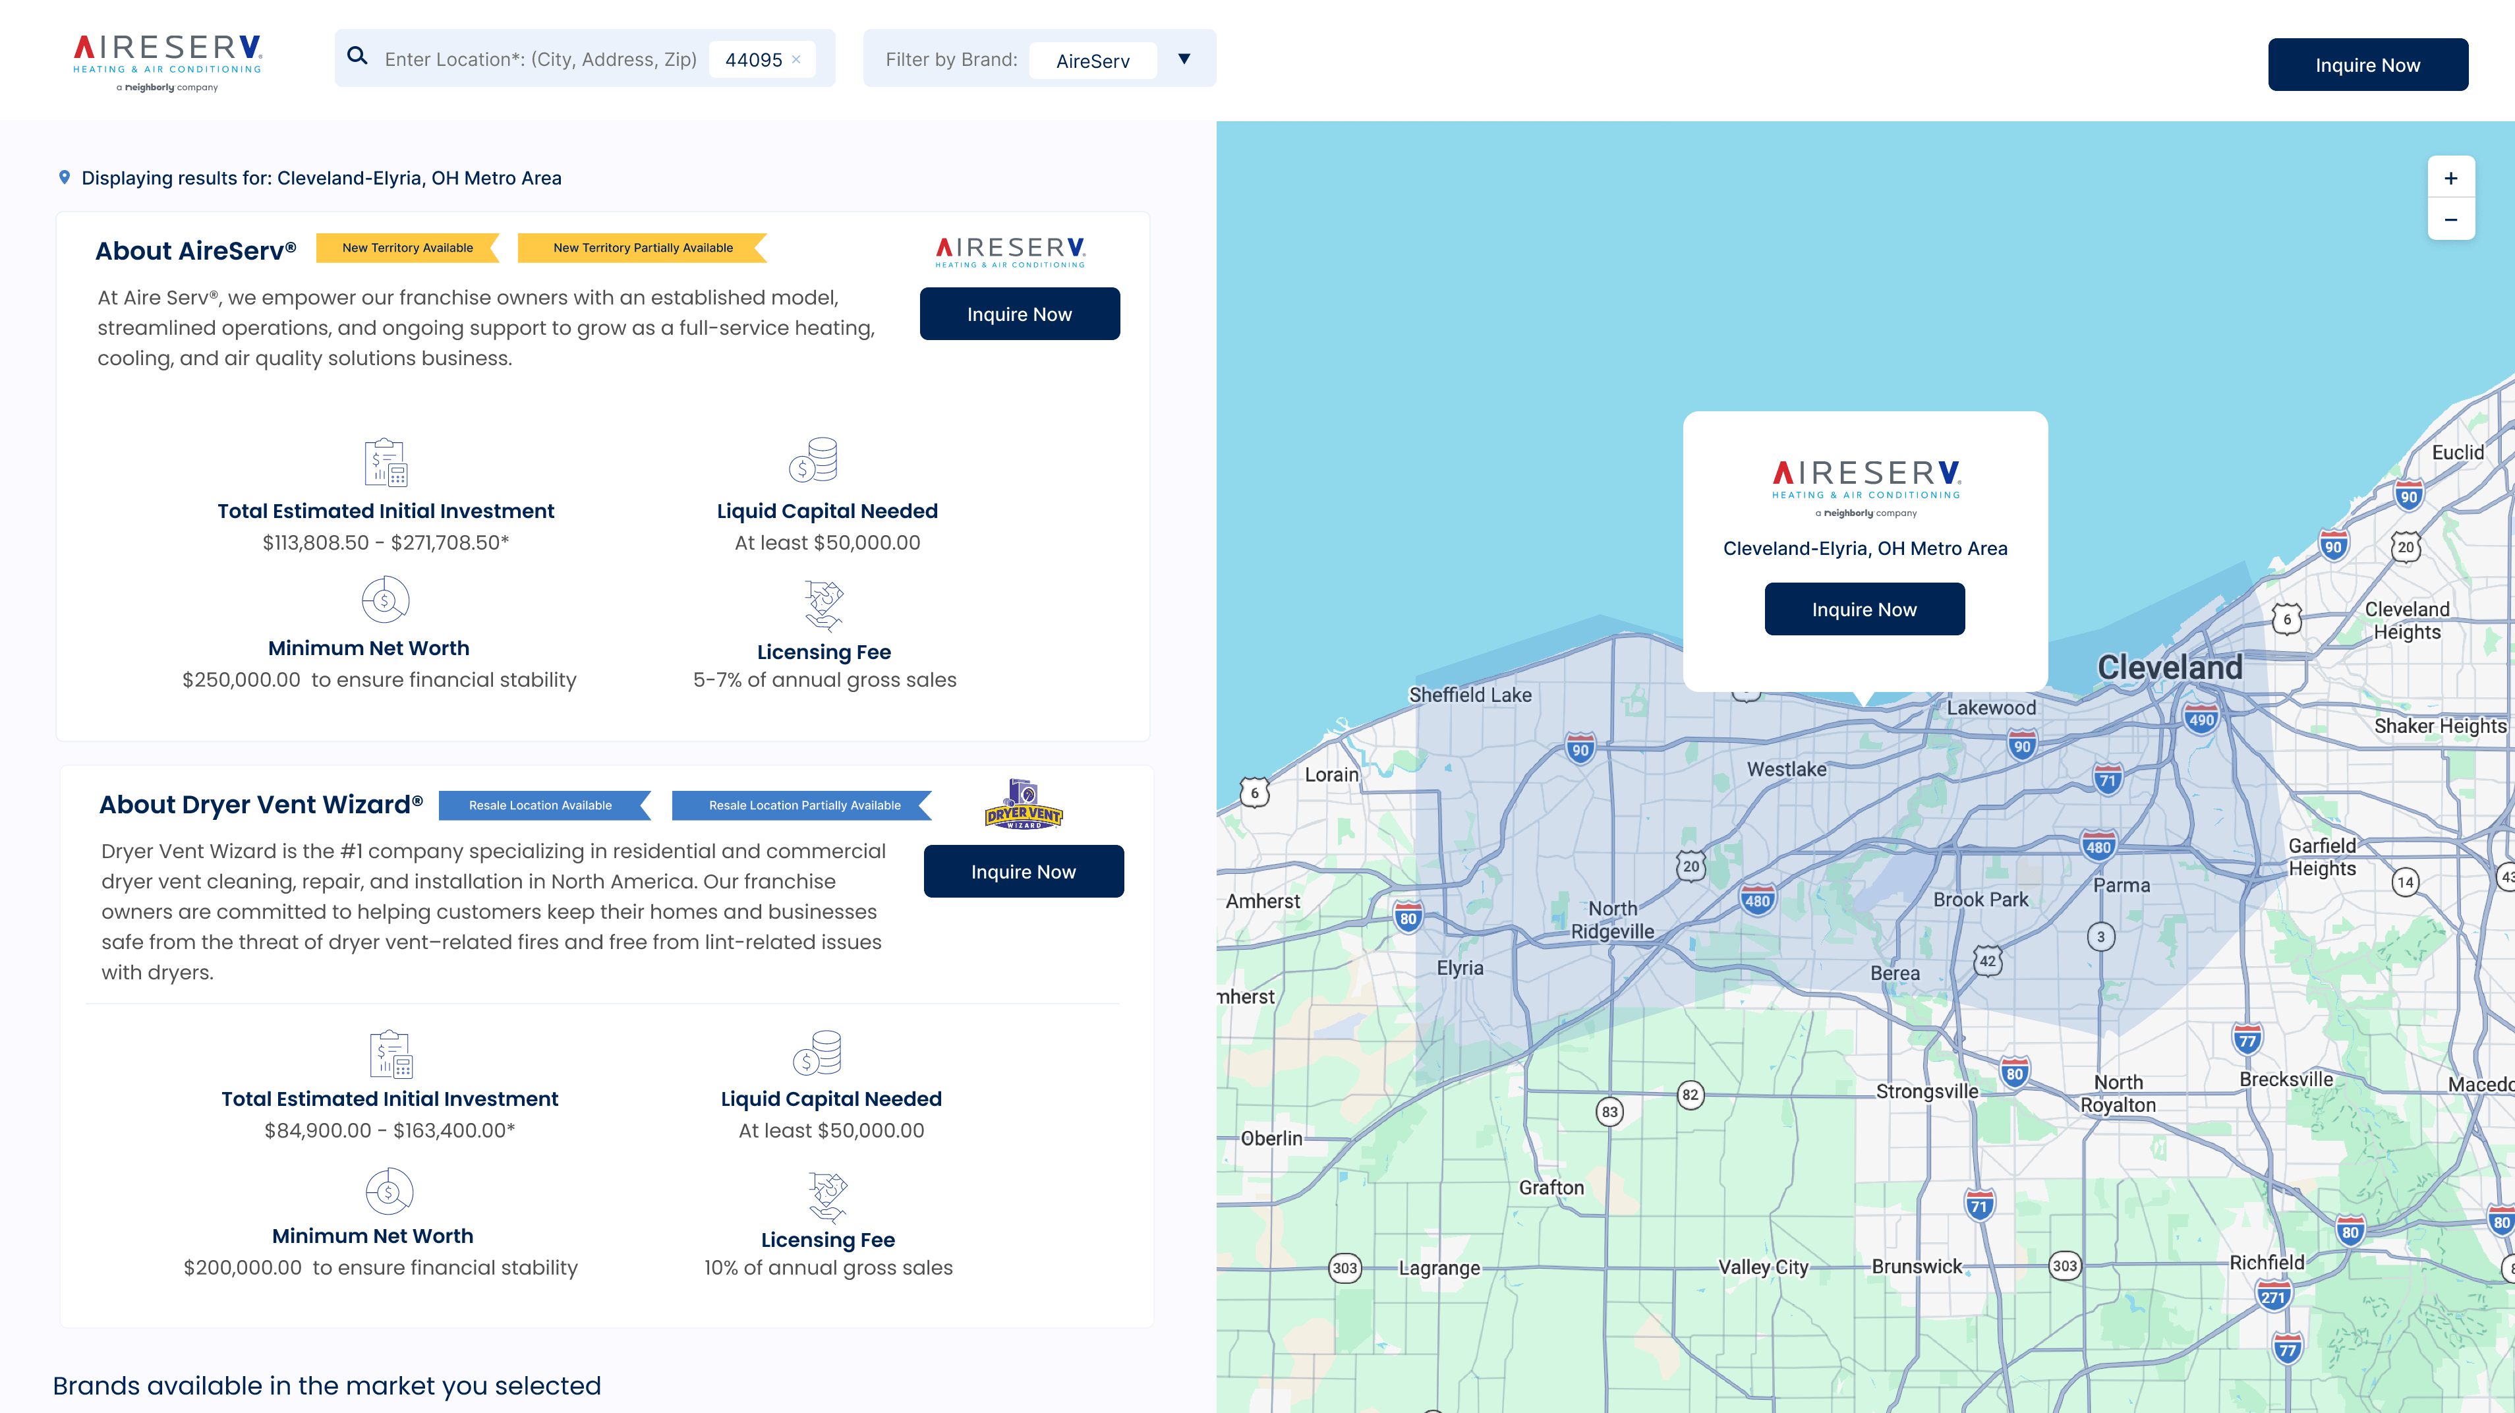Click the Dryer Vent Wizard logo
Screen dimensions: 2515x1413
1024,803
